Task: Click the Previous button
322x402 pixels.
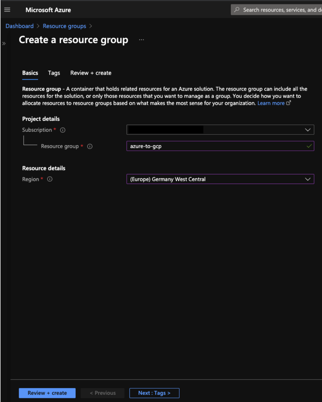Action: 103,393
